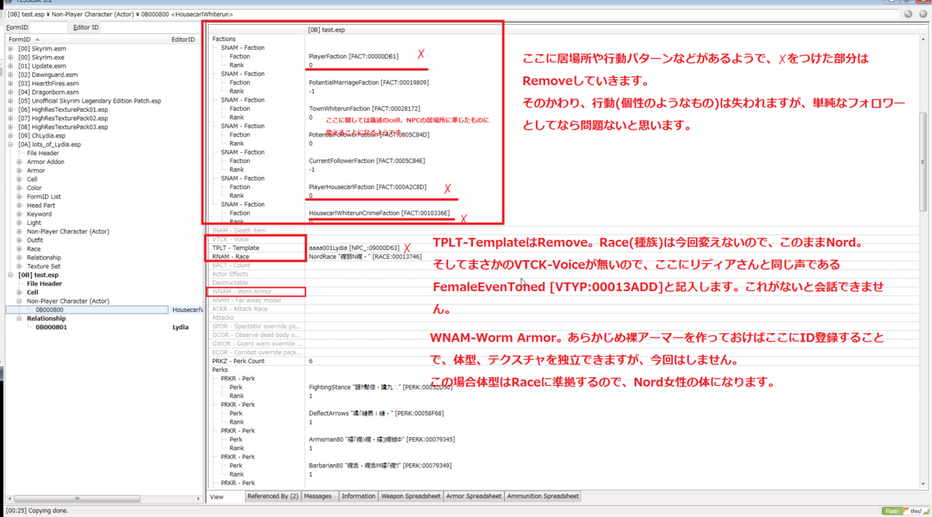
Task: Switch to the Armor Spreadsheet tab
Action: click(473, 496)
